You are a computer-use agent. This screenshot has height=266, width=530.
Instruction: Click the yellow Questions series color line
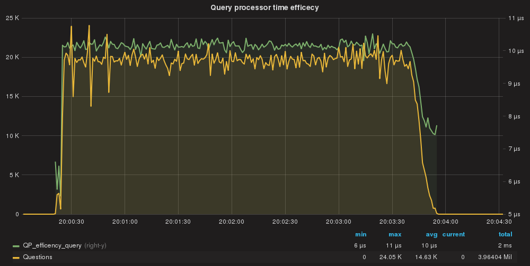pos(16,257)
